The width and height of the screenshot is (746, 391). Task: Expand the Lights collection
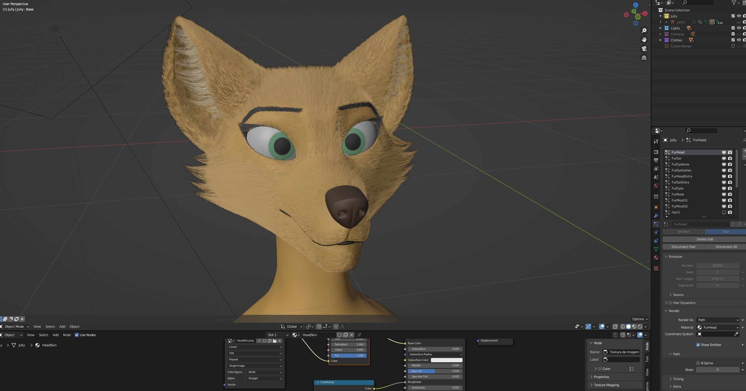(660, 28)
